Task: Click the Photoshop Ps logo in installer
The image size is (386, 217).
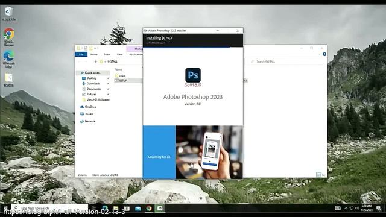Action: (x=193, y=75)
